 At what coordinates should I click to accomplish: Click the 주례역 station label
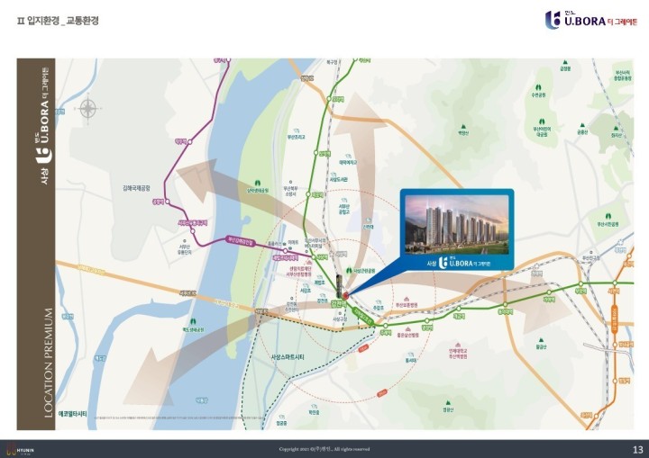(x=386, y=332)
